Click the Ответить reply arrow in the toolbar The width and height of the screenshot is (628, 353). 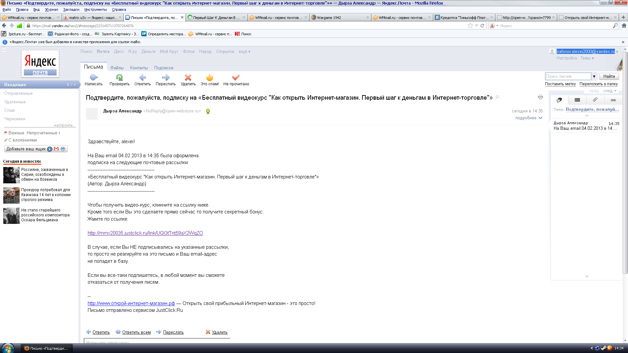click(143, 77)
